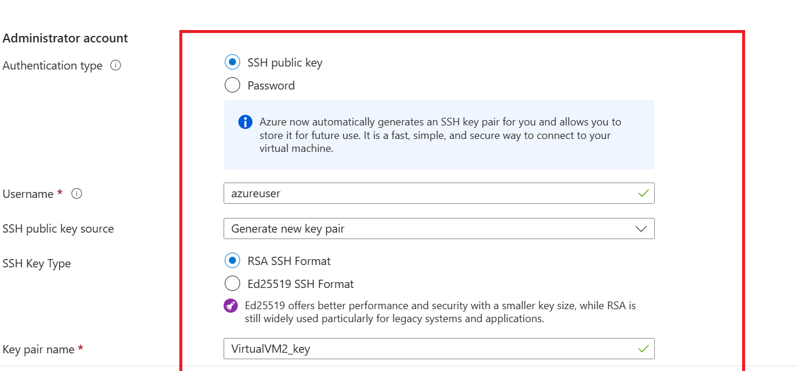The image size is (797, 371).
Task: Click the Administrator account heading
Action: (65, 38)
